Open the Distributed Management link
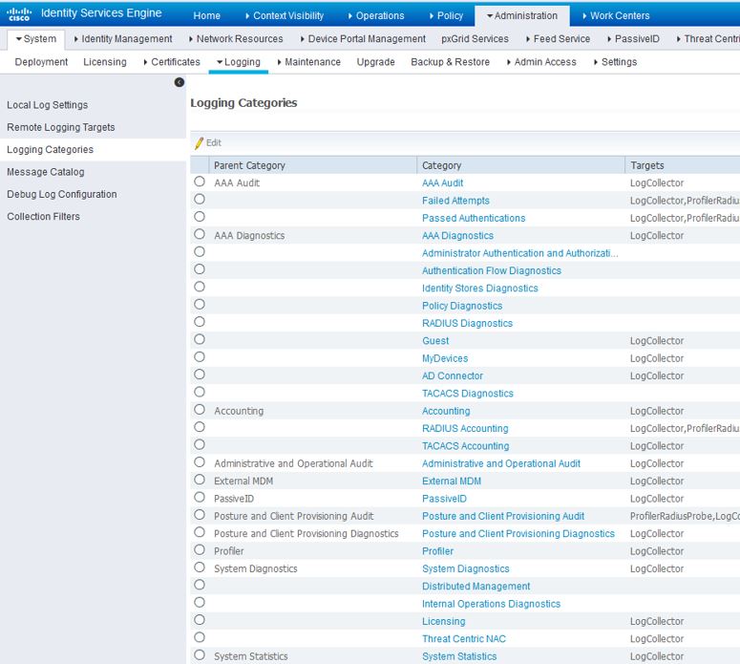The height and width of the screenshot is (664, 740). tap(476, 586)
